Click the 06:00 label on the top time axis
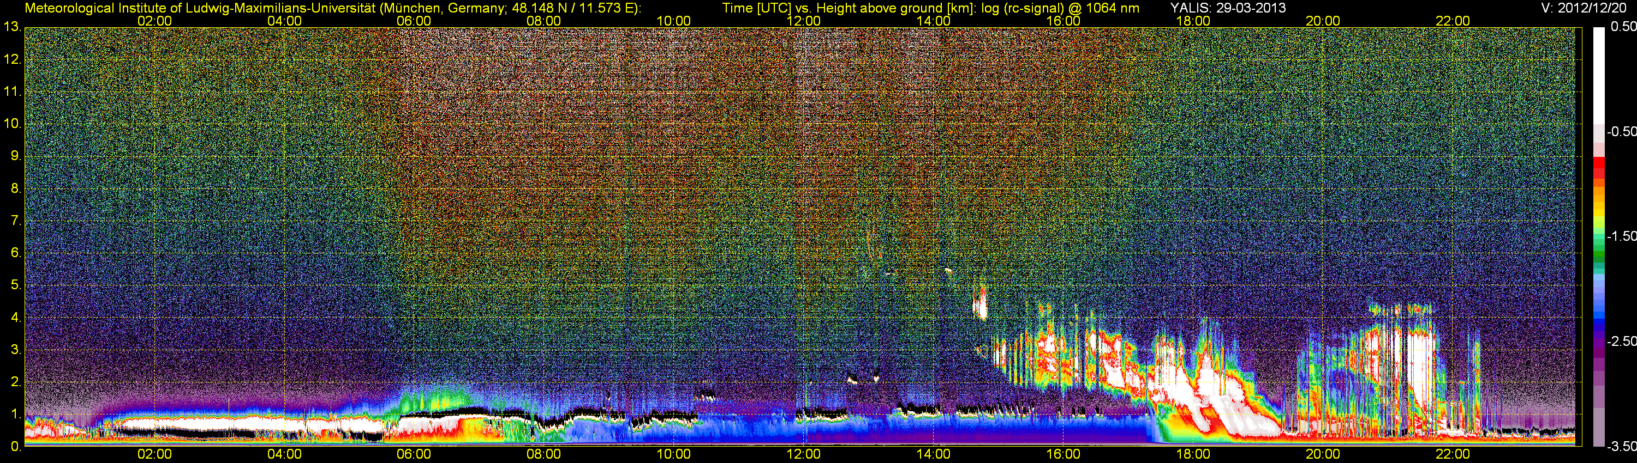This screenshot has width=1637, height=463. click(414, 21)
